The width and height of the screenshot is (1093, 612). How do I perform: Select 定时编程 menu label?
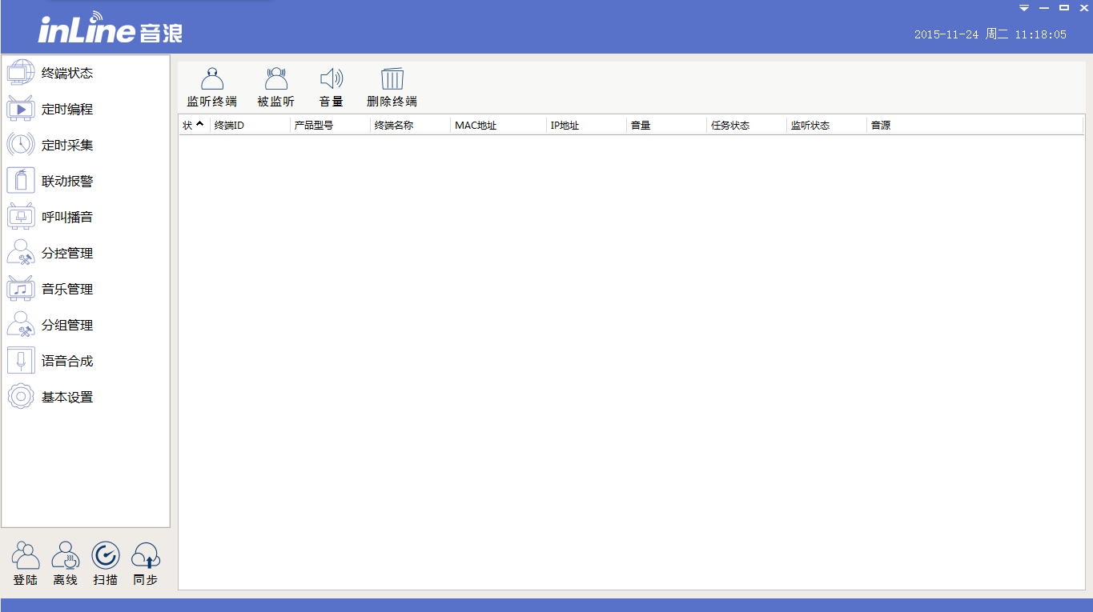point(67,110)
